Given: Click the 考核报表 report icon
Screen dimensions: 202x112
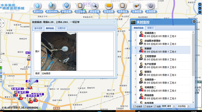Looking at the screenshot, I should pos(122,6).
